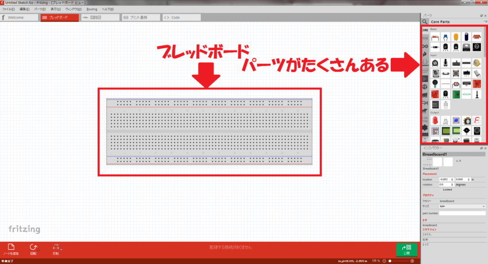The height and width of the screenshot is (264, 488).
Task: Select the dark electrolytic capacitor part
Action: (466, 37)
